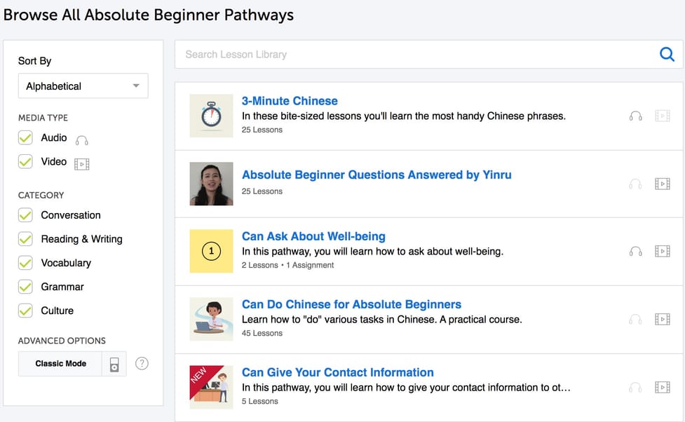The image size is (685, 422).
Task: Click video icon for Can Give Contact Information
Action: pos(663,388)
